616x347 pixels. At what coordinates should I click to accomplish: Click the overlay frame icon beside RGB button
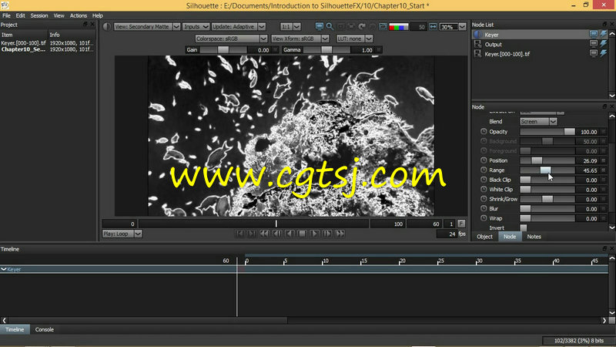(x=383, y=26)
